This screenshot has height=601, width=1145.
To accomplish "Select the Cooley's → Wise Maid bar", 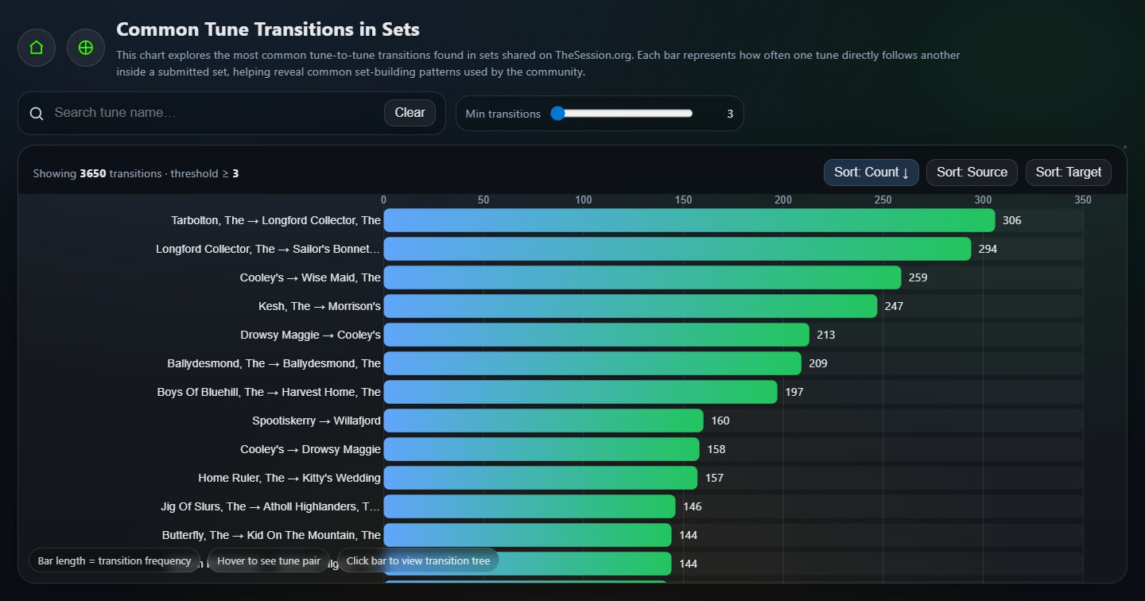I will (636, 277).
